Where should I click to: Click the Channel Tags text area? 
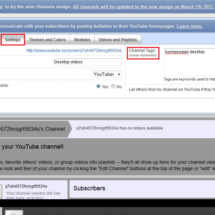[x=189, y=62]
